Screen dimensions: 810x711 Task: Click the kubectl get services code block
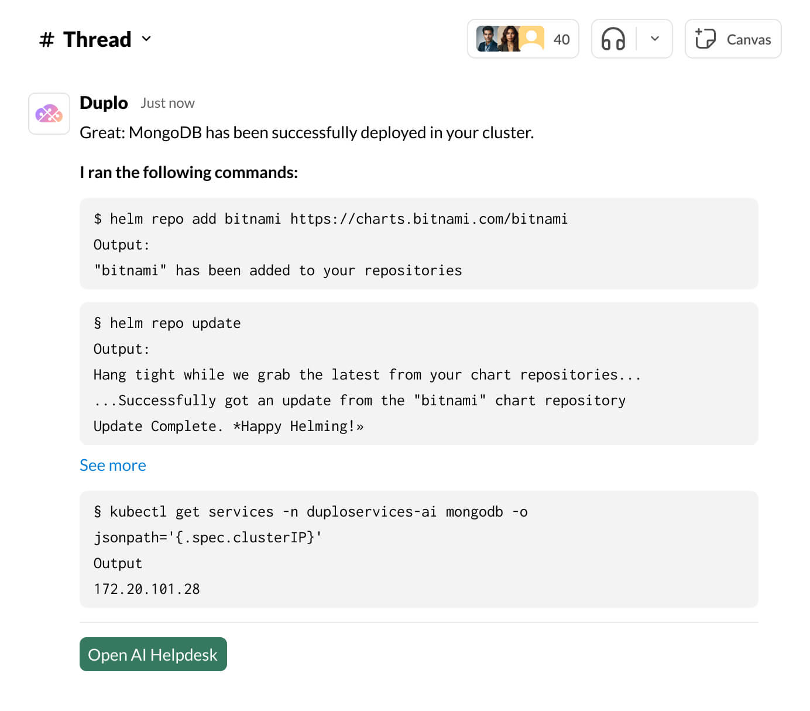point(418,549)
